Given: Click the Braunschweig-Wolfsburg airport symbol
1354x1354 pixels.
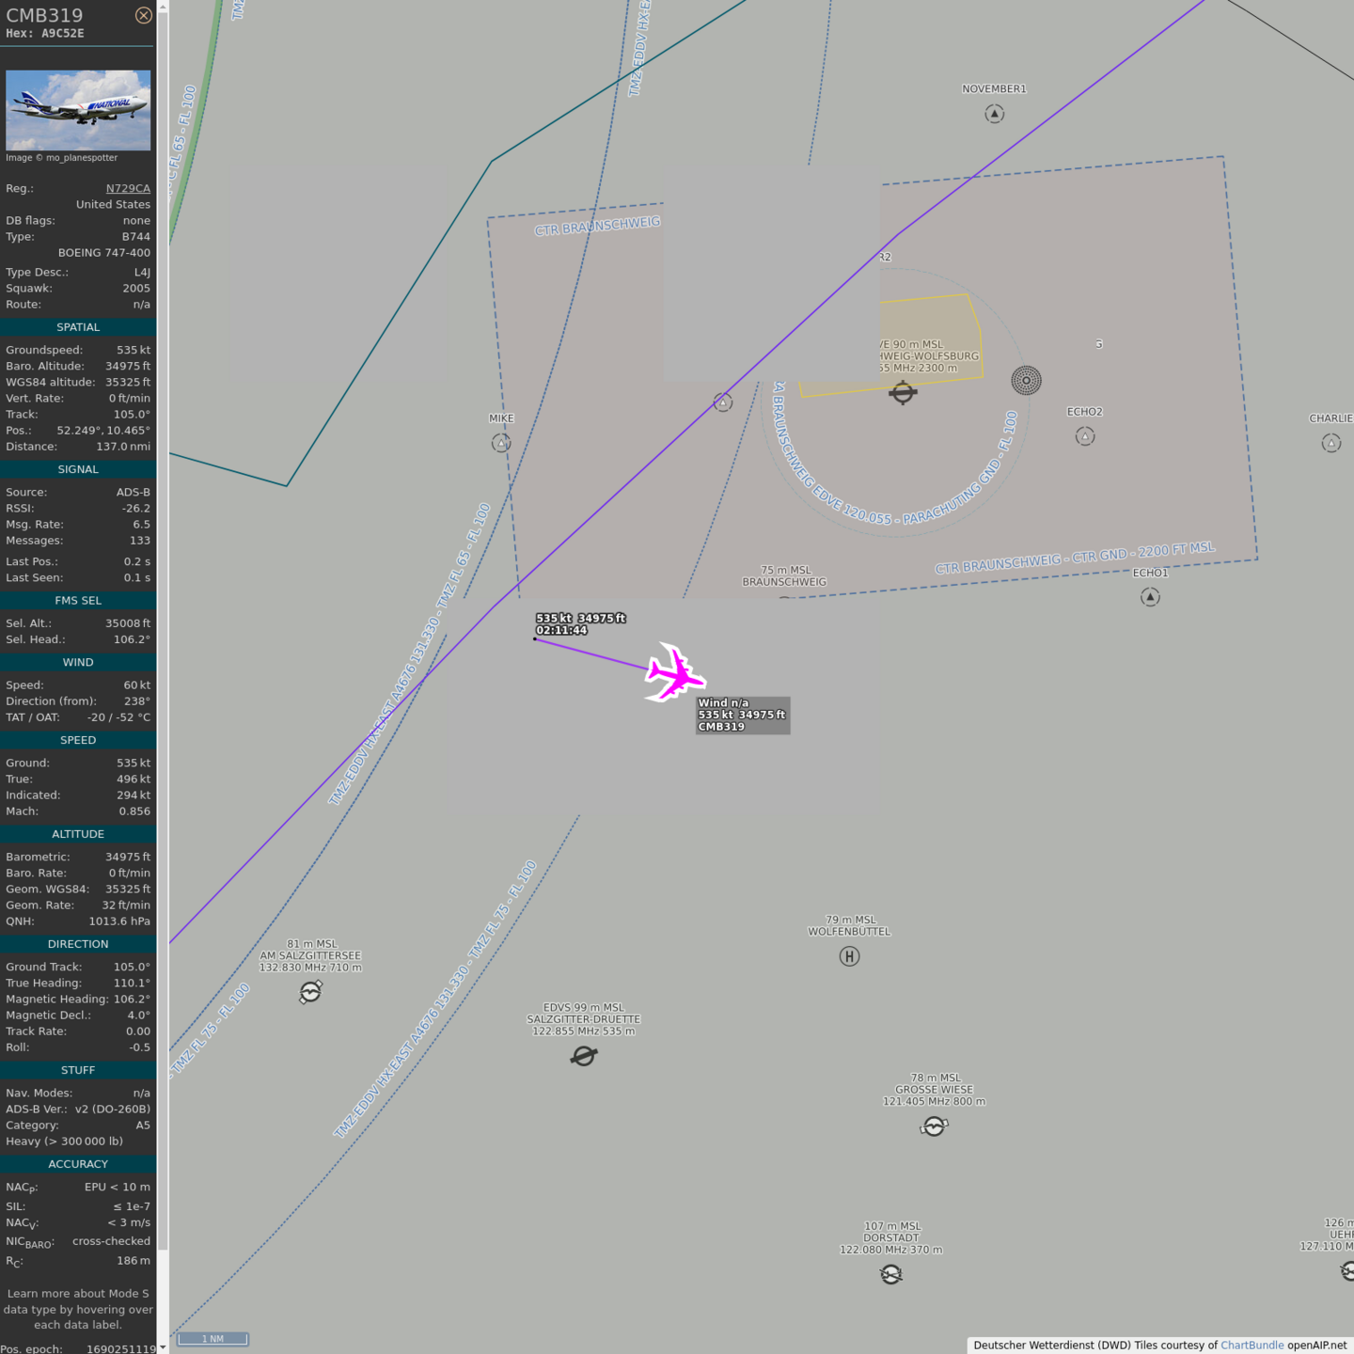Looking at the screenshot, I should pos(903,392).
